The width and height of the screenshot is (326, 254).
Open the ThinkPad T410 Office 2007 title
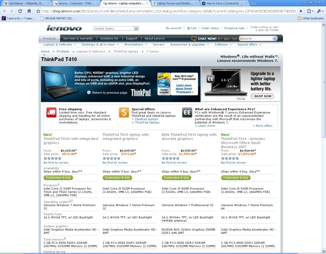point(243,143)
